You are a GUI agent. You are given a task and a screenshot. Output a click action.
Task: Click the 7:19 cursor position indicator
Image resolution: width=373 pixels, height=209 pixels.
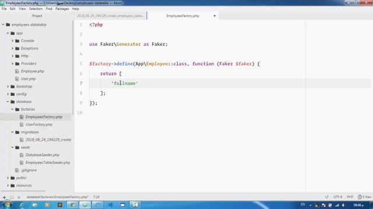pos(96,197)
